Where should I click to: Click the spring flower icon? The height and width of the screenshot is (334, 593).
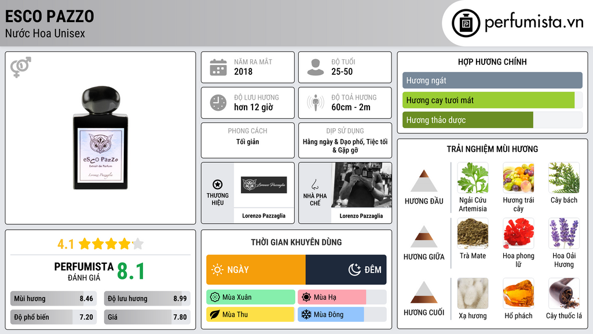215,297
